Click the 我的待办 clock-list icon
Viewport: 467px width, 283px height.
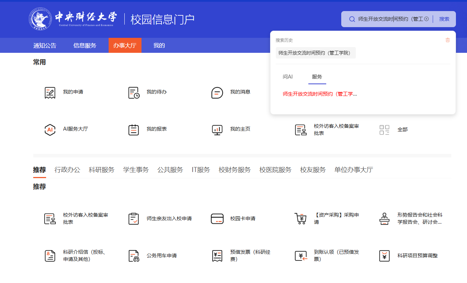(134, 92)
